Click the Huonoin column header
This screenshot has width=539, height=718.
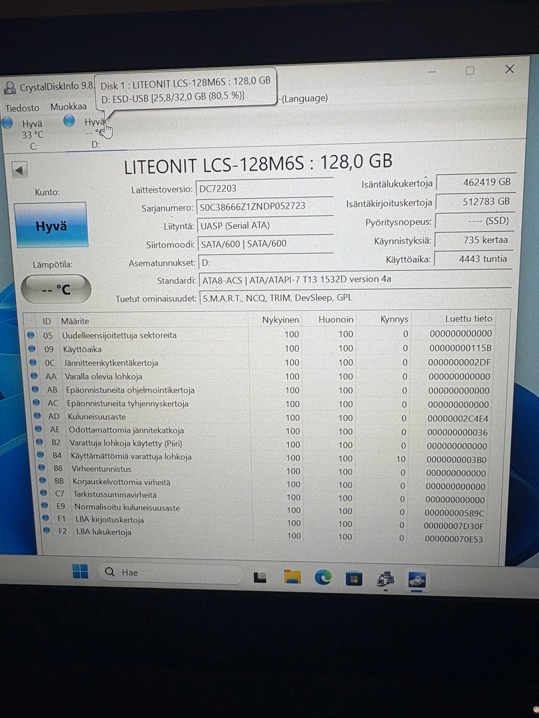tap(336, 319)
